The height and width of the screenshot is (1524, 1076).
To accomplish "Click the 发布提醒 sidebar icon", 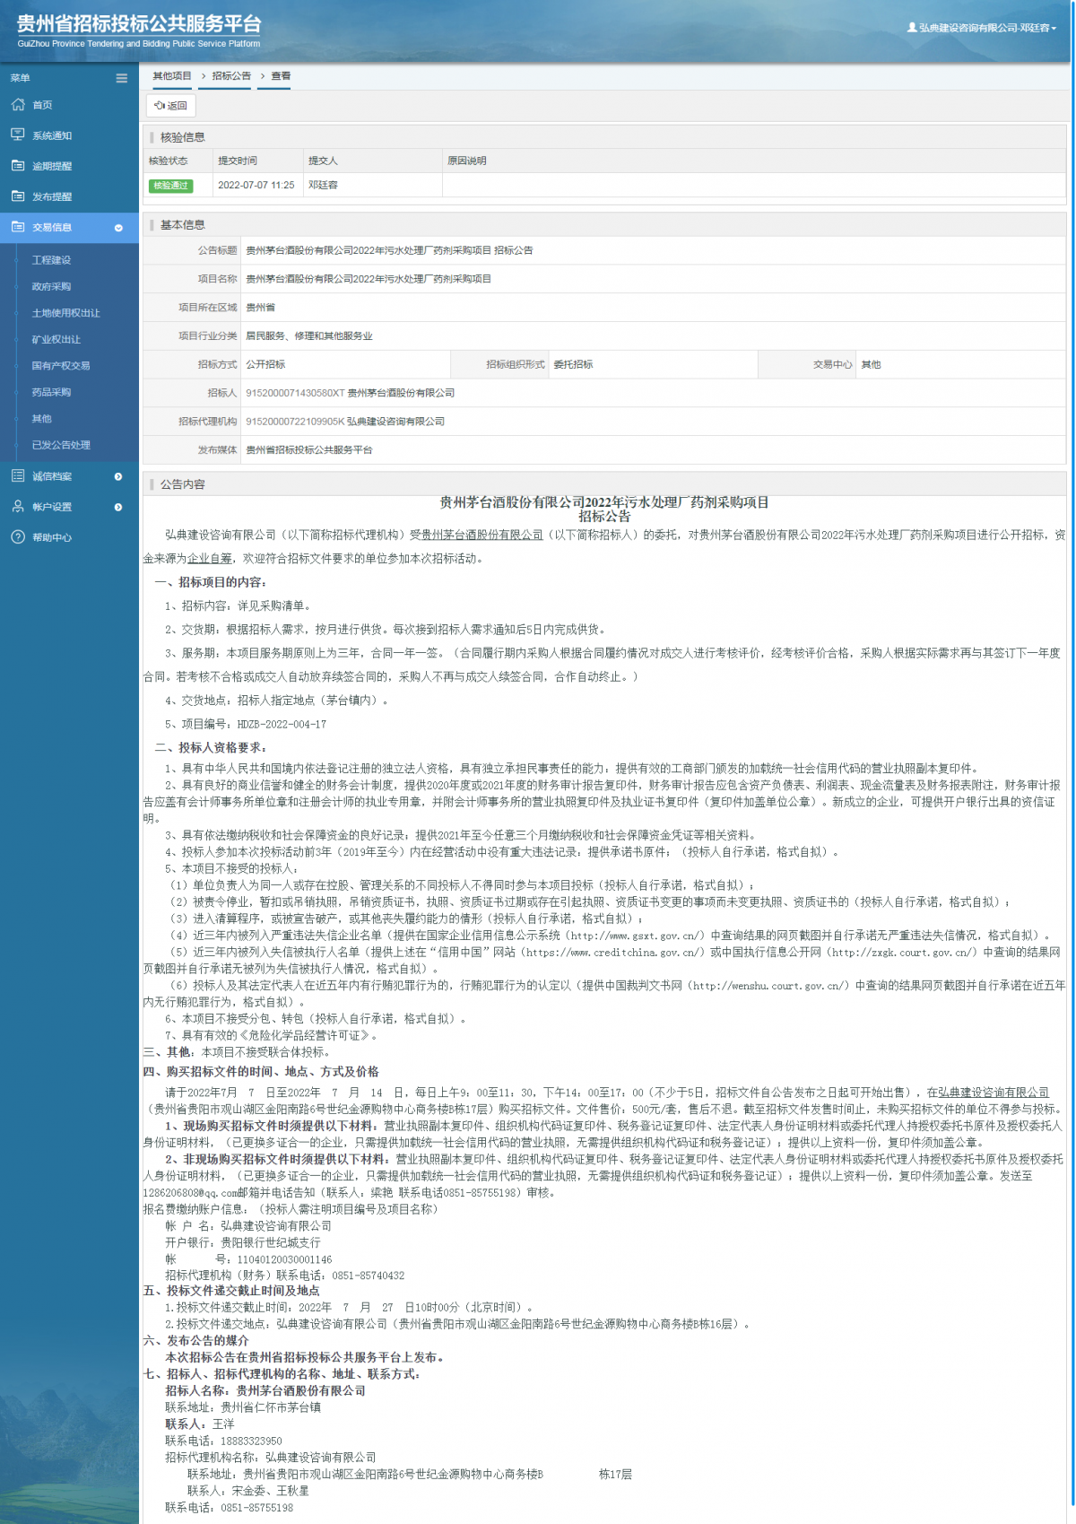I will (18, 196).
